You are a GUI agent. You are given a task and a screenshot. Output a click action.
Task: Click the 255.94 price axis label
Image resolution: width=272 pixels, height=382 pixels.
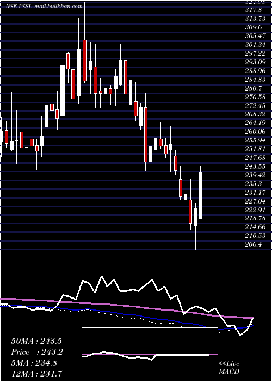[x=255, y=141]
